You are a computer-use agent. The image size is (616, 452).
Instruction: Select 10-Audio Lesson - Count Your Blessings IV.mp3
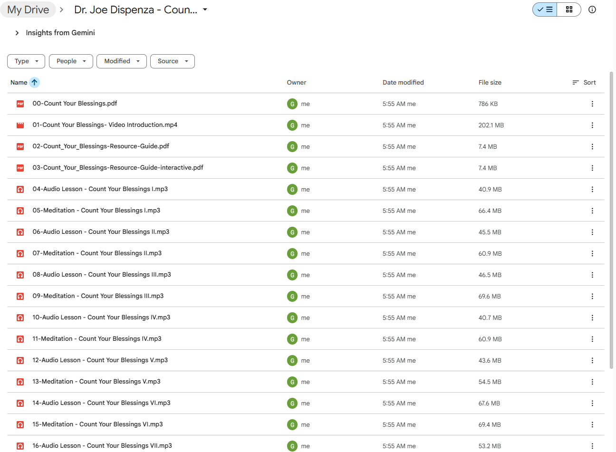point(101,317)
